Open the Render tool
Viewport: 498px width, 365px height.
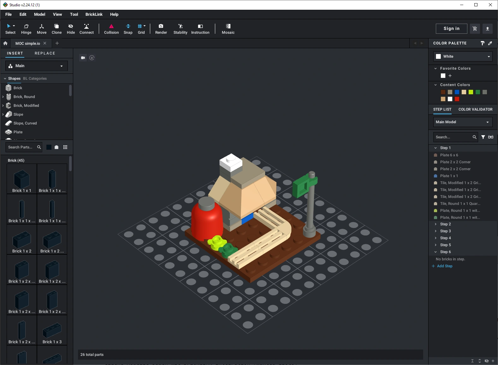click(x=161, y=29)
